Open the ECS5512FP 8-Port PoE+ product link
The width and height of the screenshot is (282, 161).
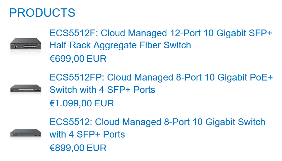click(161, 77)
